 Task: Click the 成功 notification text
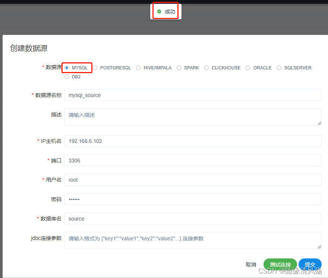[x=170, y=12]
